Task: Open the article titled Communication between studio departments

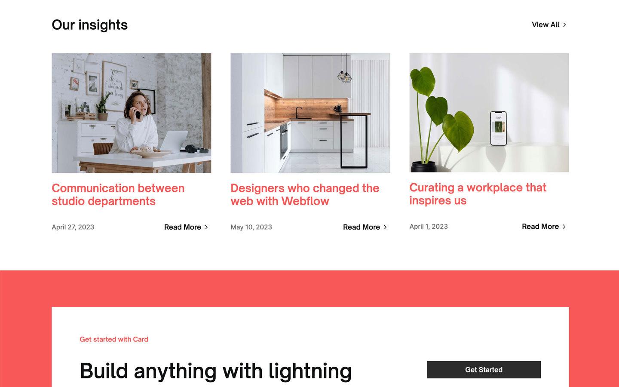Action: click(x=118, y=194)
